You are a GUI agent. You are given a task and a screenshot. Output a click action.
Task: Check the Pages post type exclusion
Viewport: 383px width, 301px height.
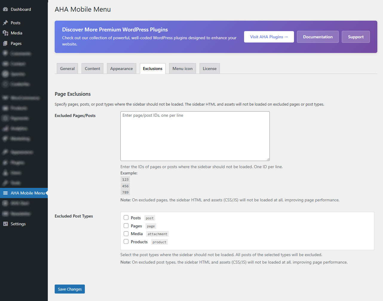coord(126,226)
